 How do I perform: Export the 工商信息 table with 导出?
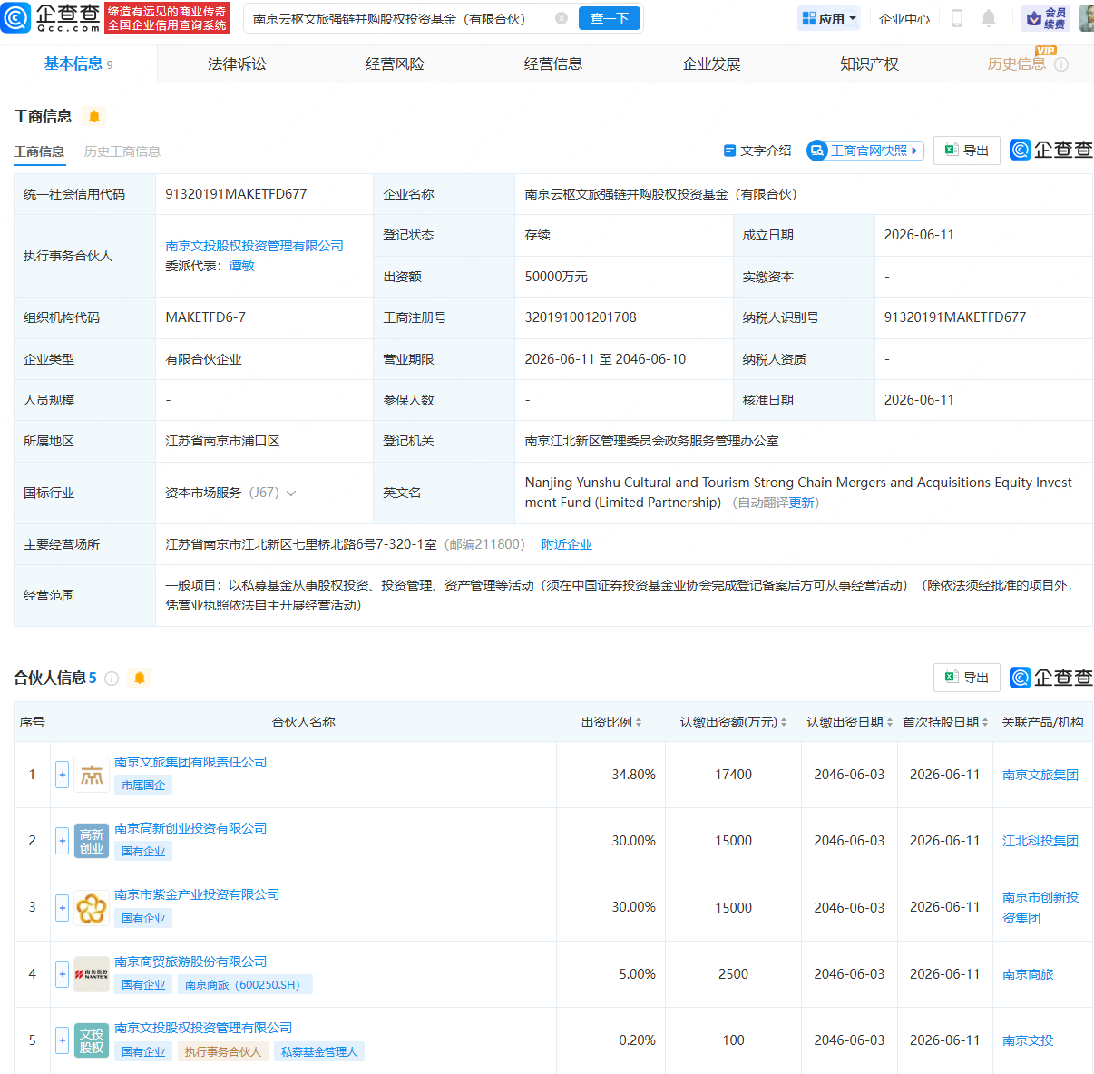[967, 151]
